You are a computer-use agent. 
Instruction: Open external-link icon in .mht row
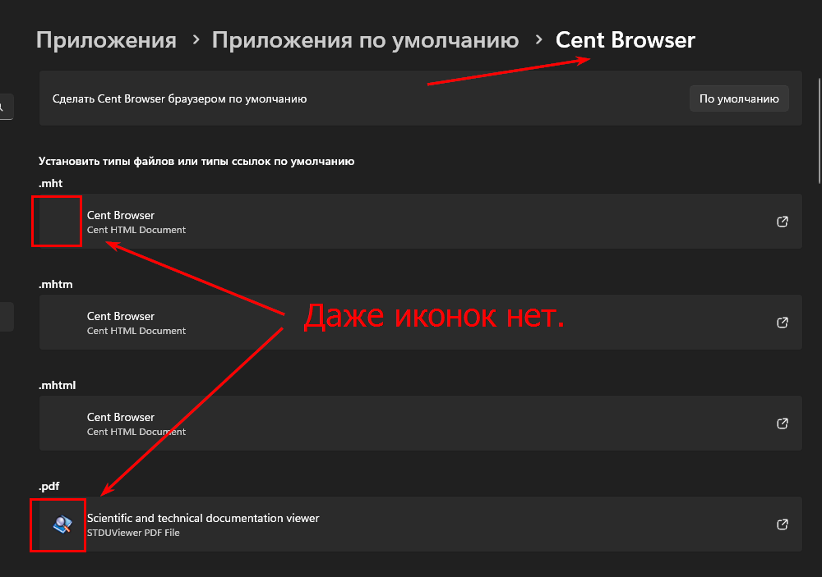[x=783, y=222]
